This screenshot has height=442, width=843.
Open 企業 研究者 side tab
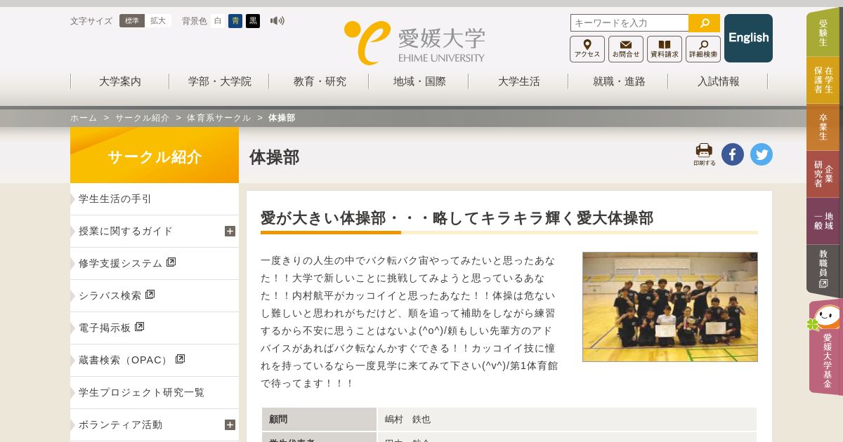823,174
